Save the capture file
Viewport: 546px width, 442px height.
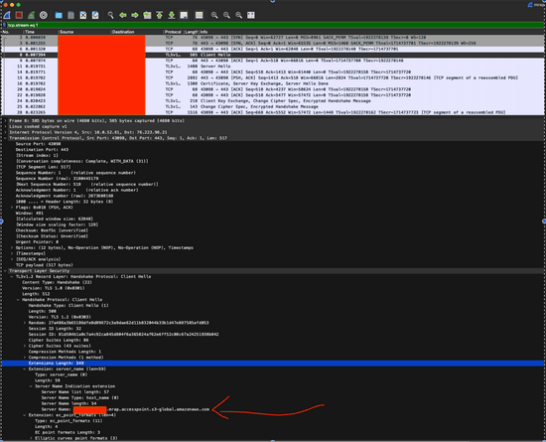[x=70, y=15]
